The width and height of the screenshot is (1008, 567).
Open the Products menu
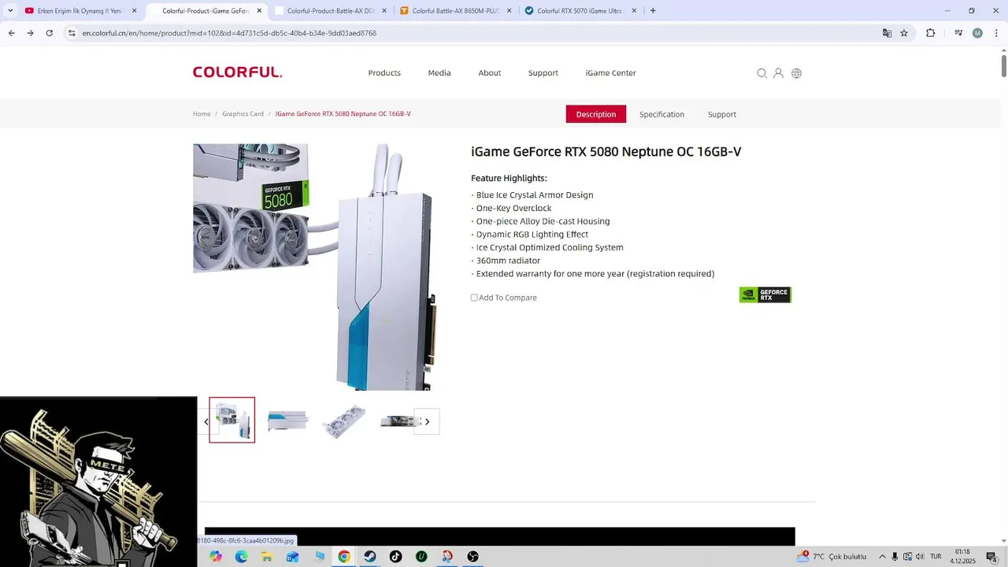pyautogui.click(x=384, y=72)
